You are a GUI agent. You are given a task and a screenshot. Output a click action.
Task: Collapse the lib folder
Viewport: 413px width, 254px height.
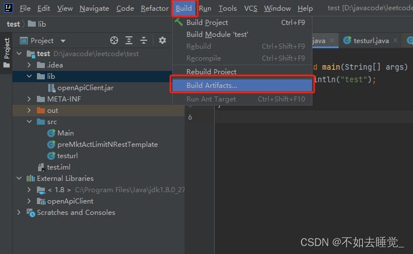[x=29, y=76]
